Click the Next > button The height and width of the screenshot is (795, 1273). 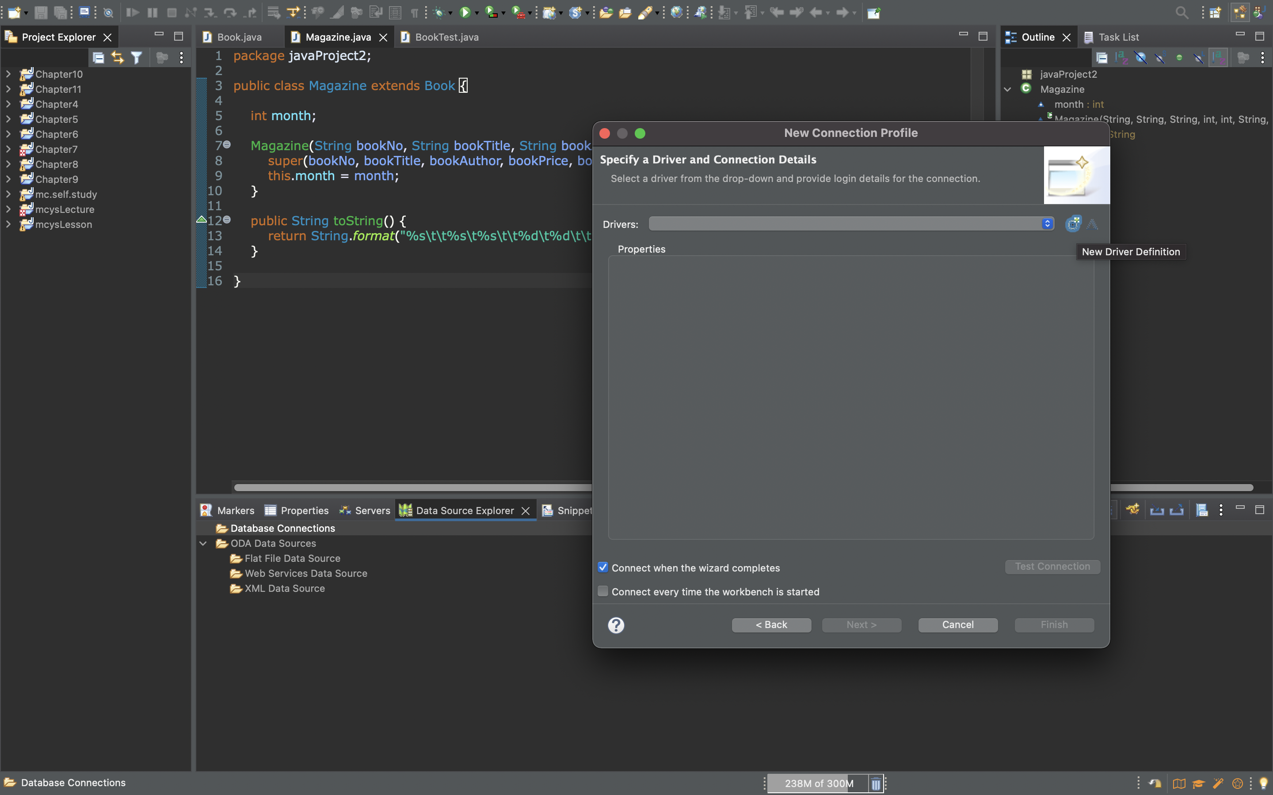[x=861, y=625]
